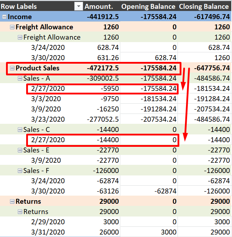Select the date 3/3/2020
The height and width of the screenshot is (237, 232).
pyautogui.click(x=46, y=99)
